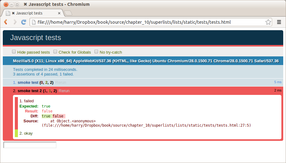Click the browser forward arrow

pos(15,22)
